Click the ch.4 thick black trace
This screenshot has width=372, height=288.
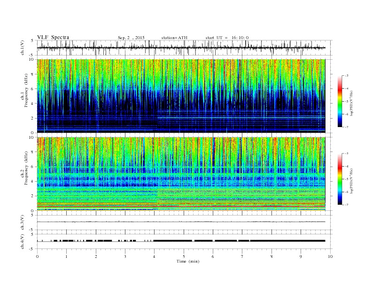(x=181, y=241)
